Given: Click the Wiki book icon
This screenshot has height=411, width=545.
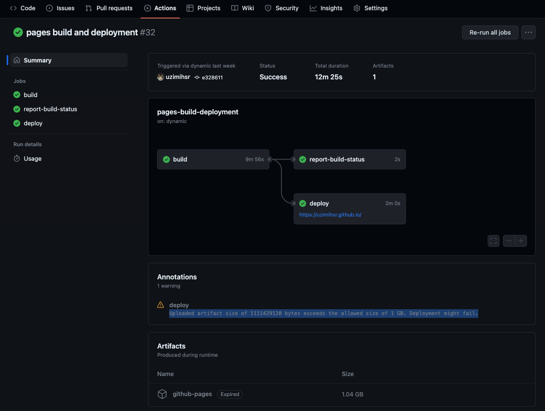Looking at the screenshot, I should [x=235, y=8].
